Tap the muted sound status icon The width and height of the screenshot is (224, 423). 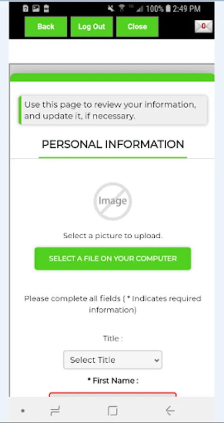click(111, 8)
